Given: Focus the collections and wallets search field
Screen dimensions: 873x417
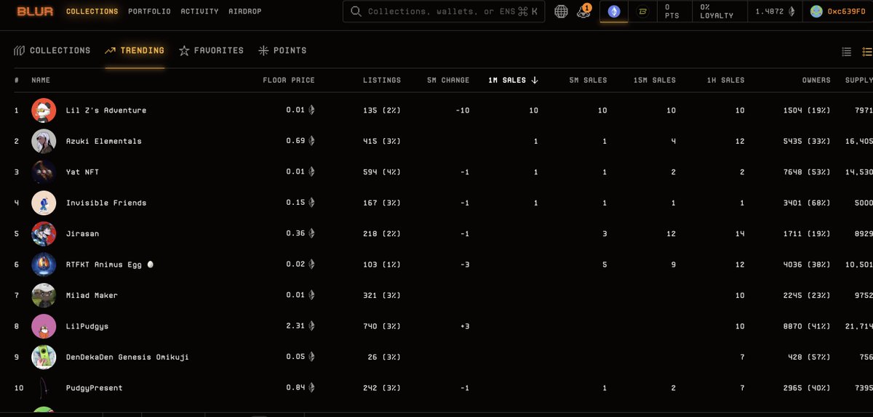Looking at the screenshot, I should point(443,12).
